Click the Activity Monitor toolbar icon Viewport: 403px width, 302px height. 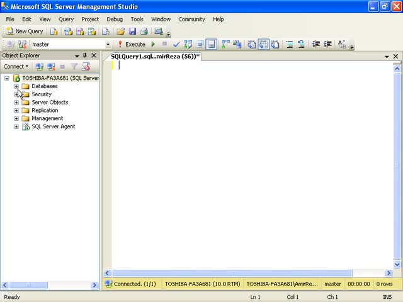[x=159, y=31]
